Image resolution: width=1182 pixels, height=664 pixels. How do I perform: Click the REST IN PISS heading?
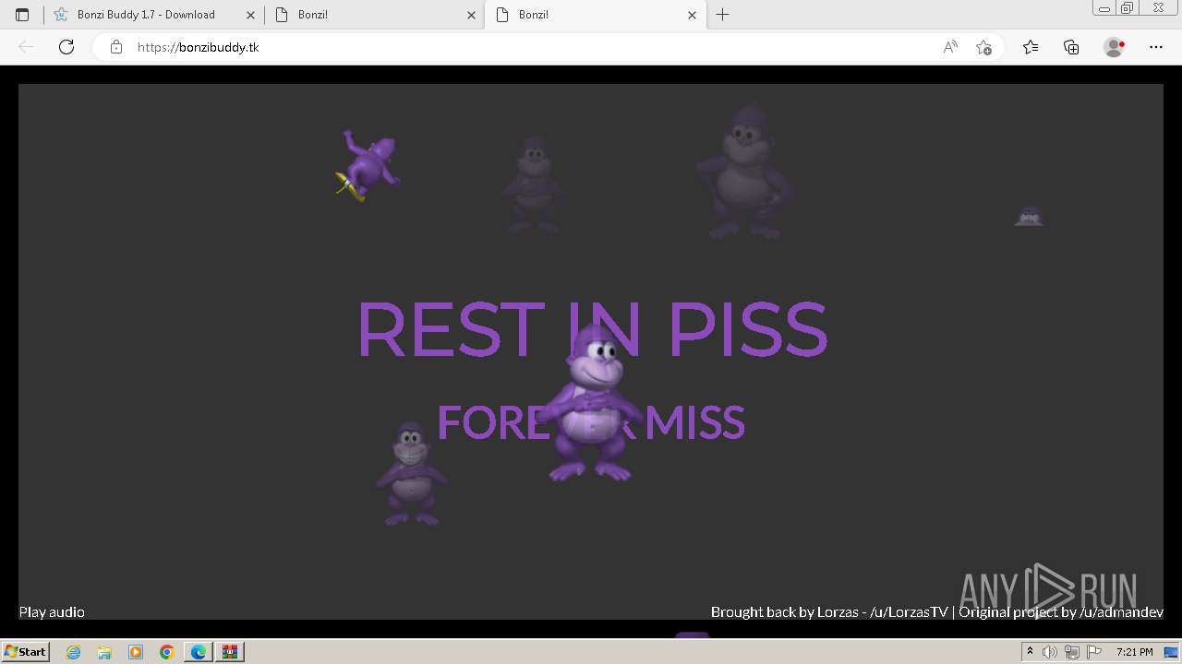point(592,329)
